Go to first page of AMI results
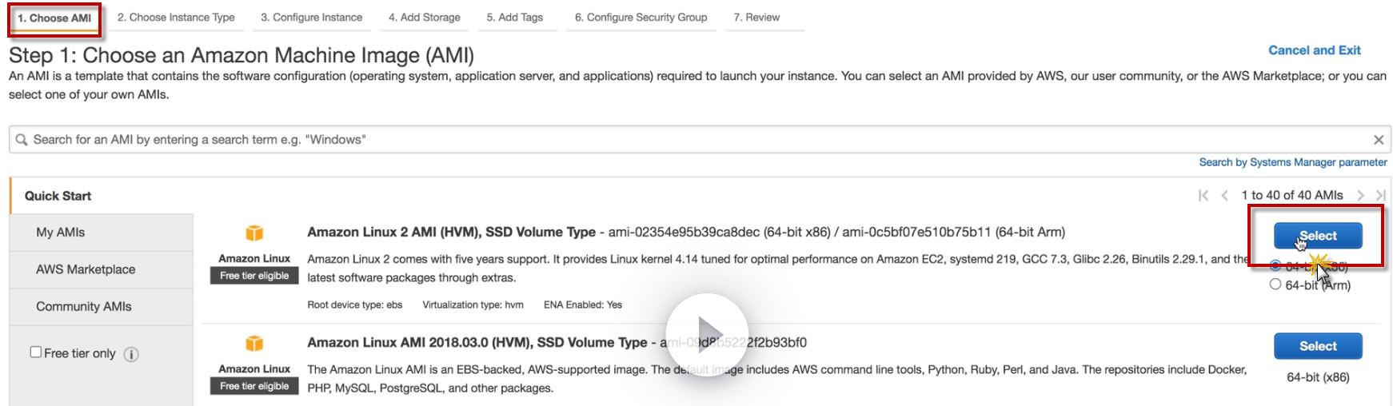The width and height of the screenshot is (1393, 406). click(x=1203, y=195)
